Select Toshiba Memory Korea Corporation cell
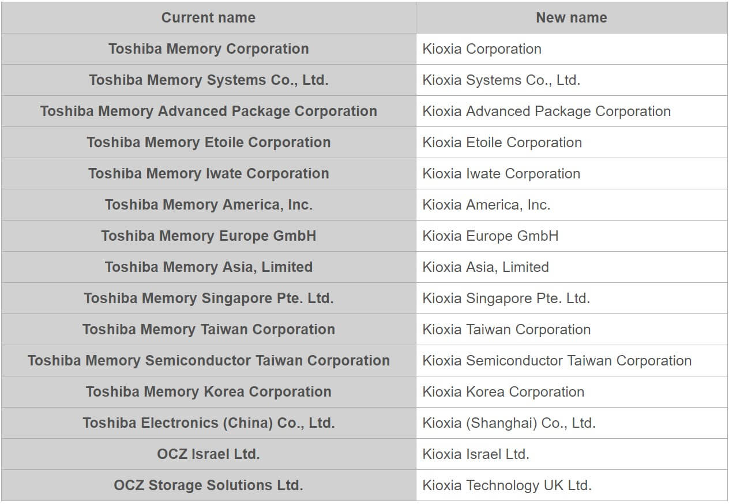The image size is (729, 504). (208, 392)
